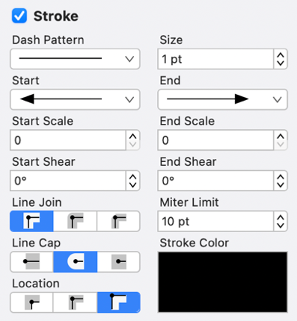This screenshot has height=321, width=297.
Task: Increase the Start Scale stepper value
Action: tap(132, 137)
